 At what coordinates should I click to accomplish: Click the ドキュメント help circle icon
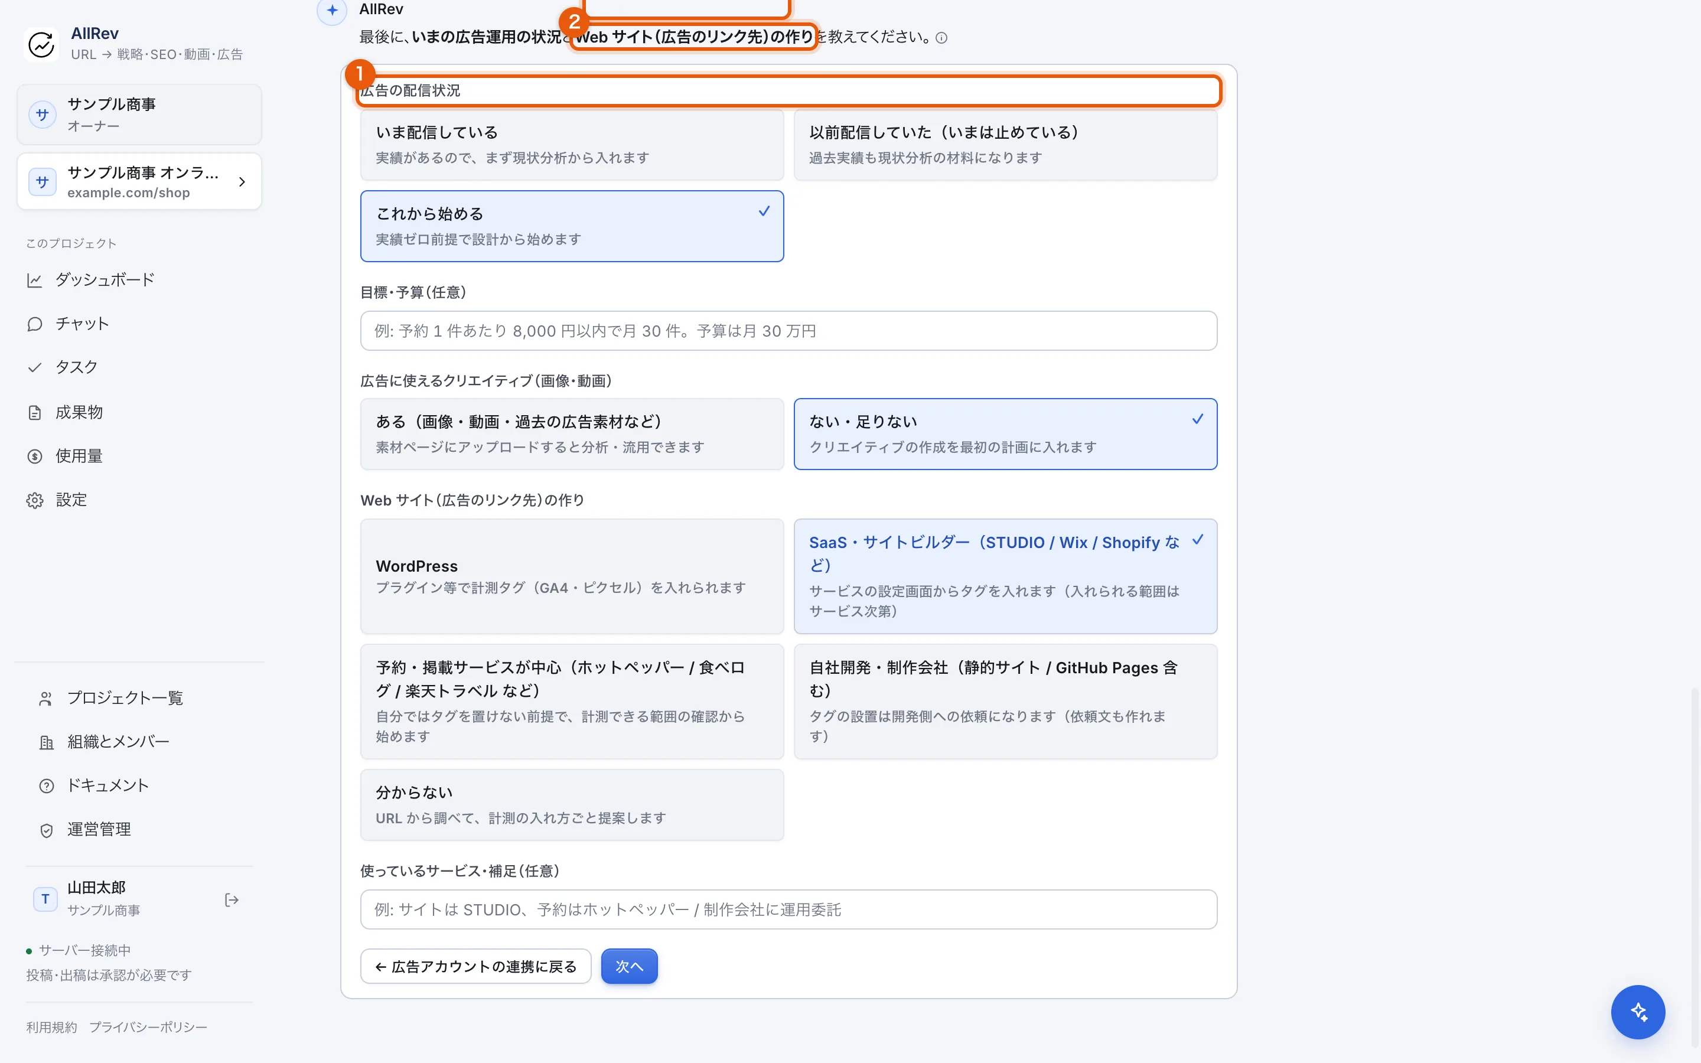pyautogui.click(x=47, y=786)
